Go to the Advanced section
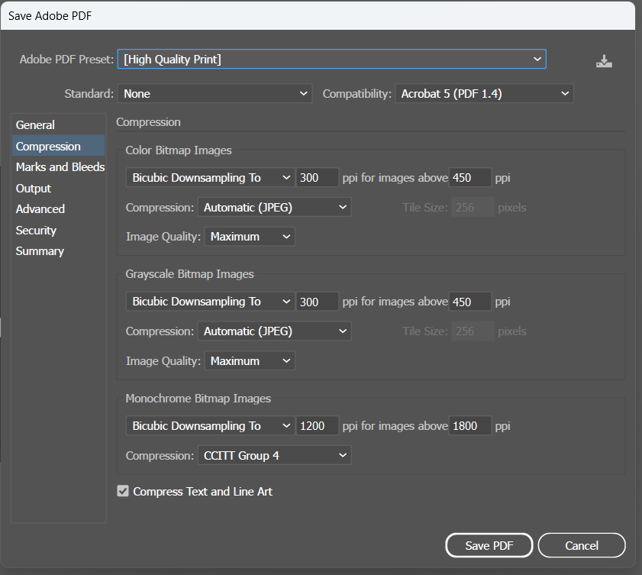The height and width of the screenshot is (575, 642). pyautogui.click(x=40, y=208)
